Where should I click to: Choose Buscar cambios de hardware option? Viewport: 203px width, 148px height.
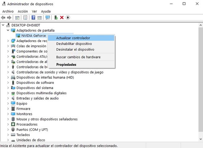click(x=81, y=57)
